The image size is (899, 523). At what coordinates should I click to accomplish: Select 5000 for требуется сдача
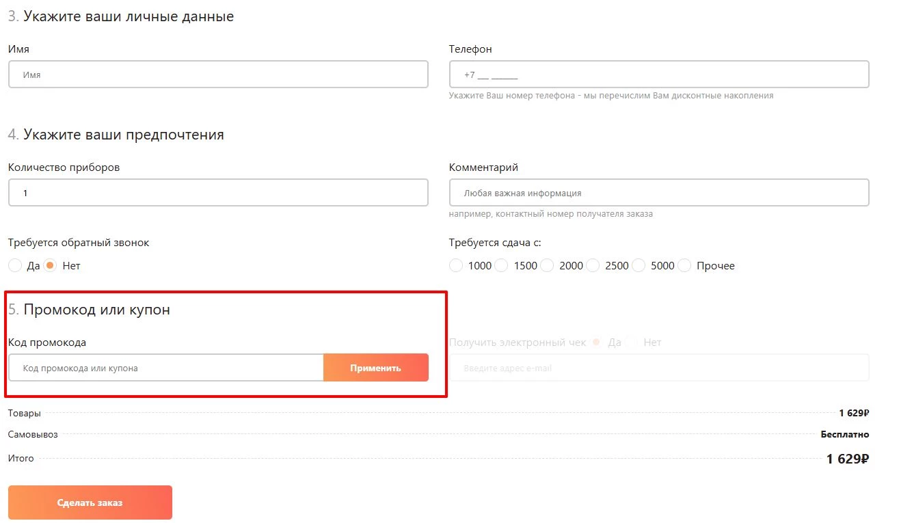pyautogui.click(x=639, y=265)
